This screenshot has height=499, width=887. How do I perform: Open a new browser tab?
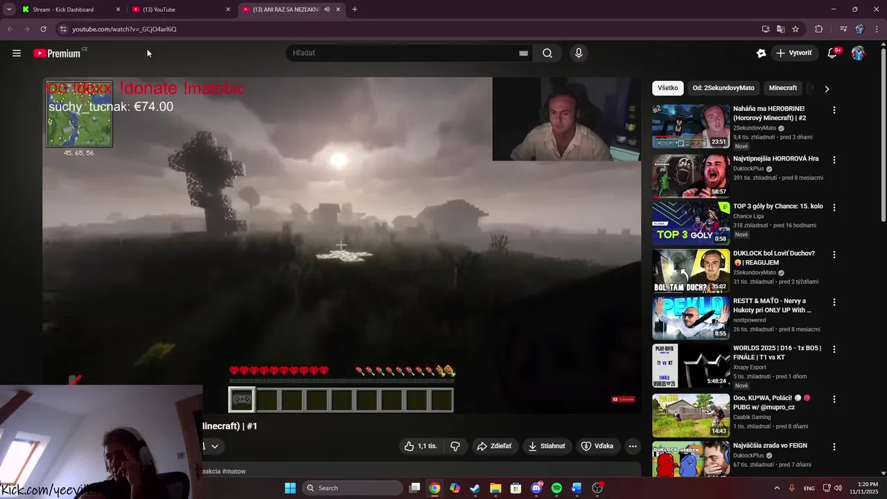tap(355, 10)
